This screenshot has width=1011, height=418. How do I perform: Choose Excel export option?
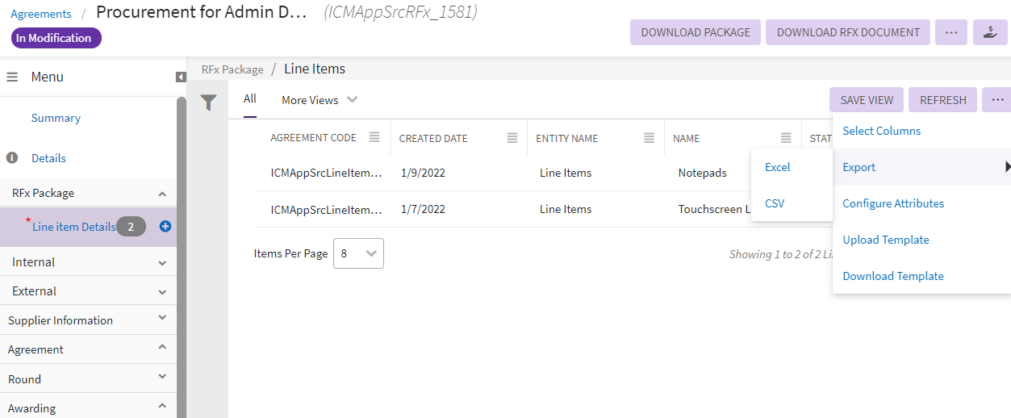(777, 167)
